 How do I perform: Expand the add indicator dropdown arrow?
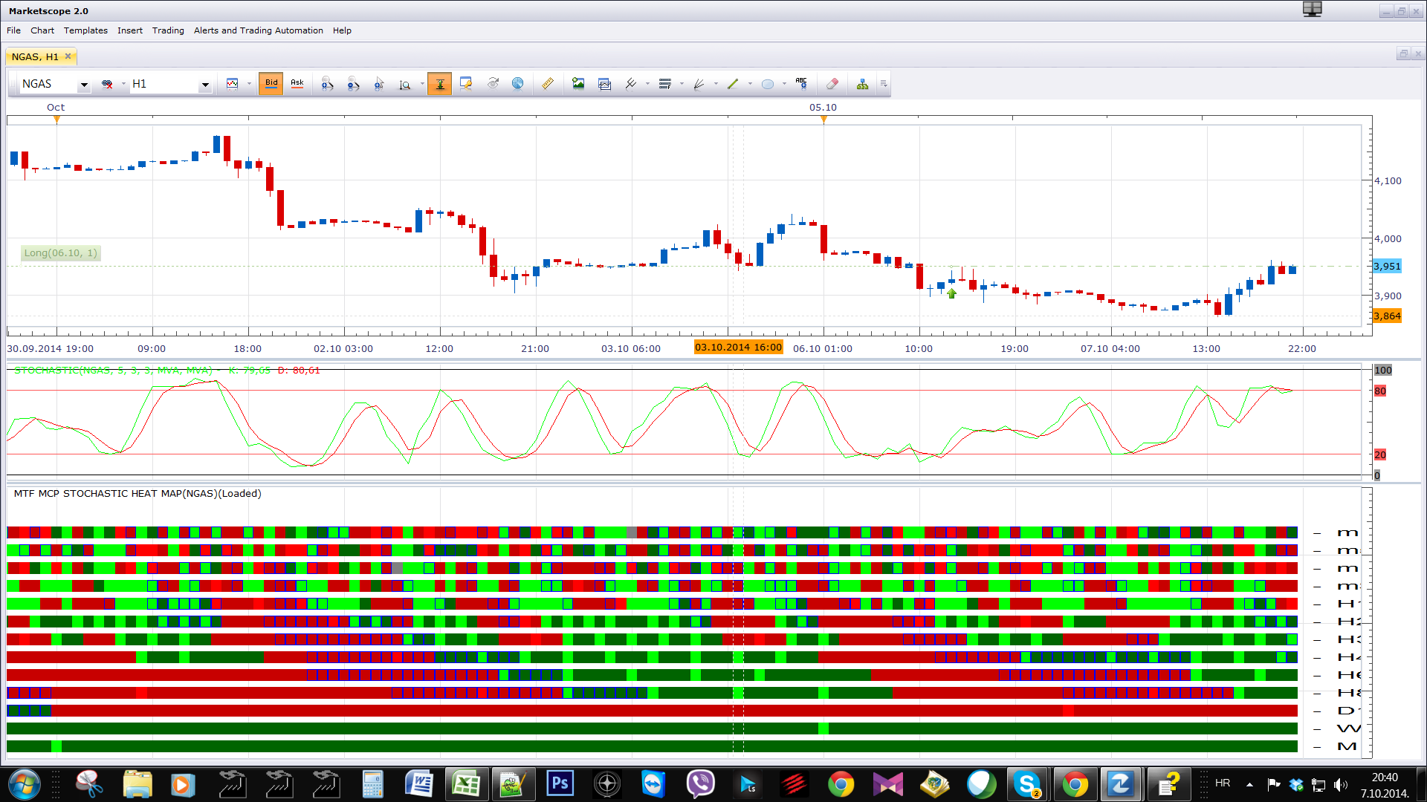click(x=647, y=84)
